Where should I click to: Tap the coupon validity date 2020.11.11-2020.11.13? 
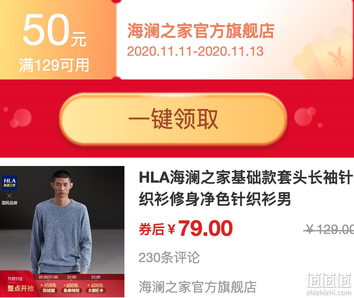195,51
